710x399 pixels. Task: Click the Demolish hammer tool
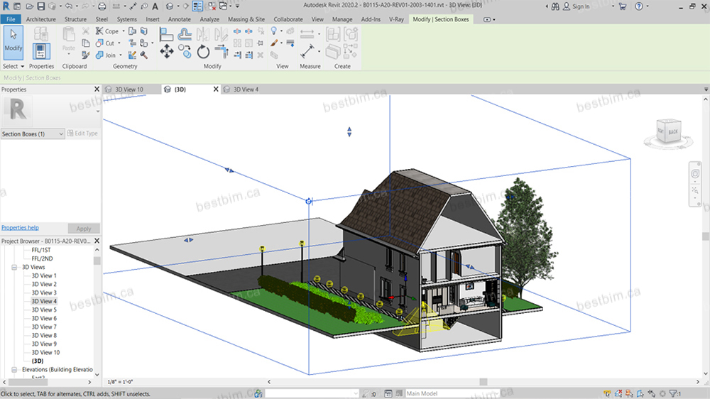(144, 55)
